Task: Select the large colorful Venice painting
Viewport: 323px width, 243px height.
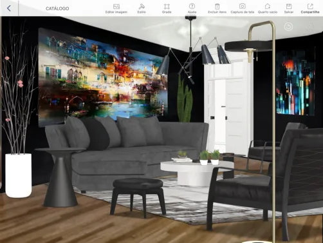Action: tap(102, 76)
